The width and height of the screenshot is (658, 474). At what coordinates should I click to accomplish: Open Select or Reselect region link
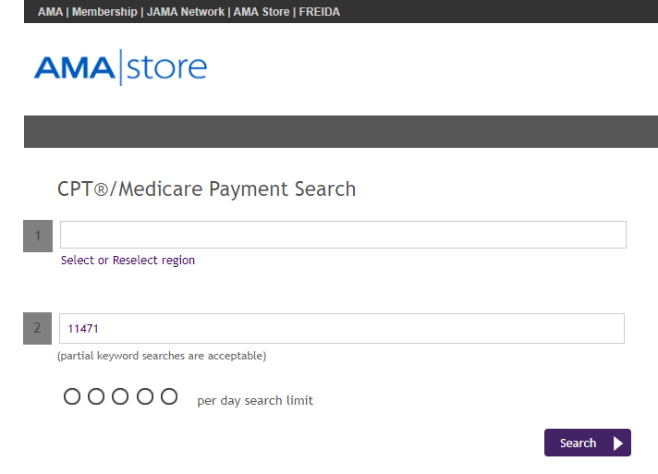[128, 261]
